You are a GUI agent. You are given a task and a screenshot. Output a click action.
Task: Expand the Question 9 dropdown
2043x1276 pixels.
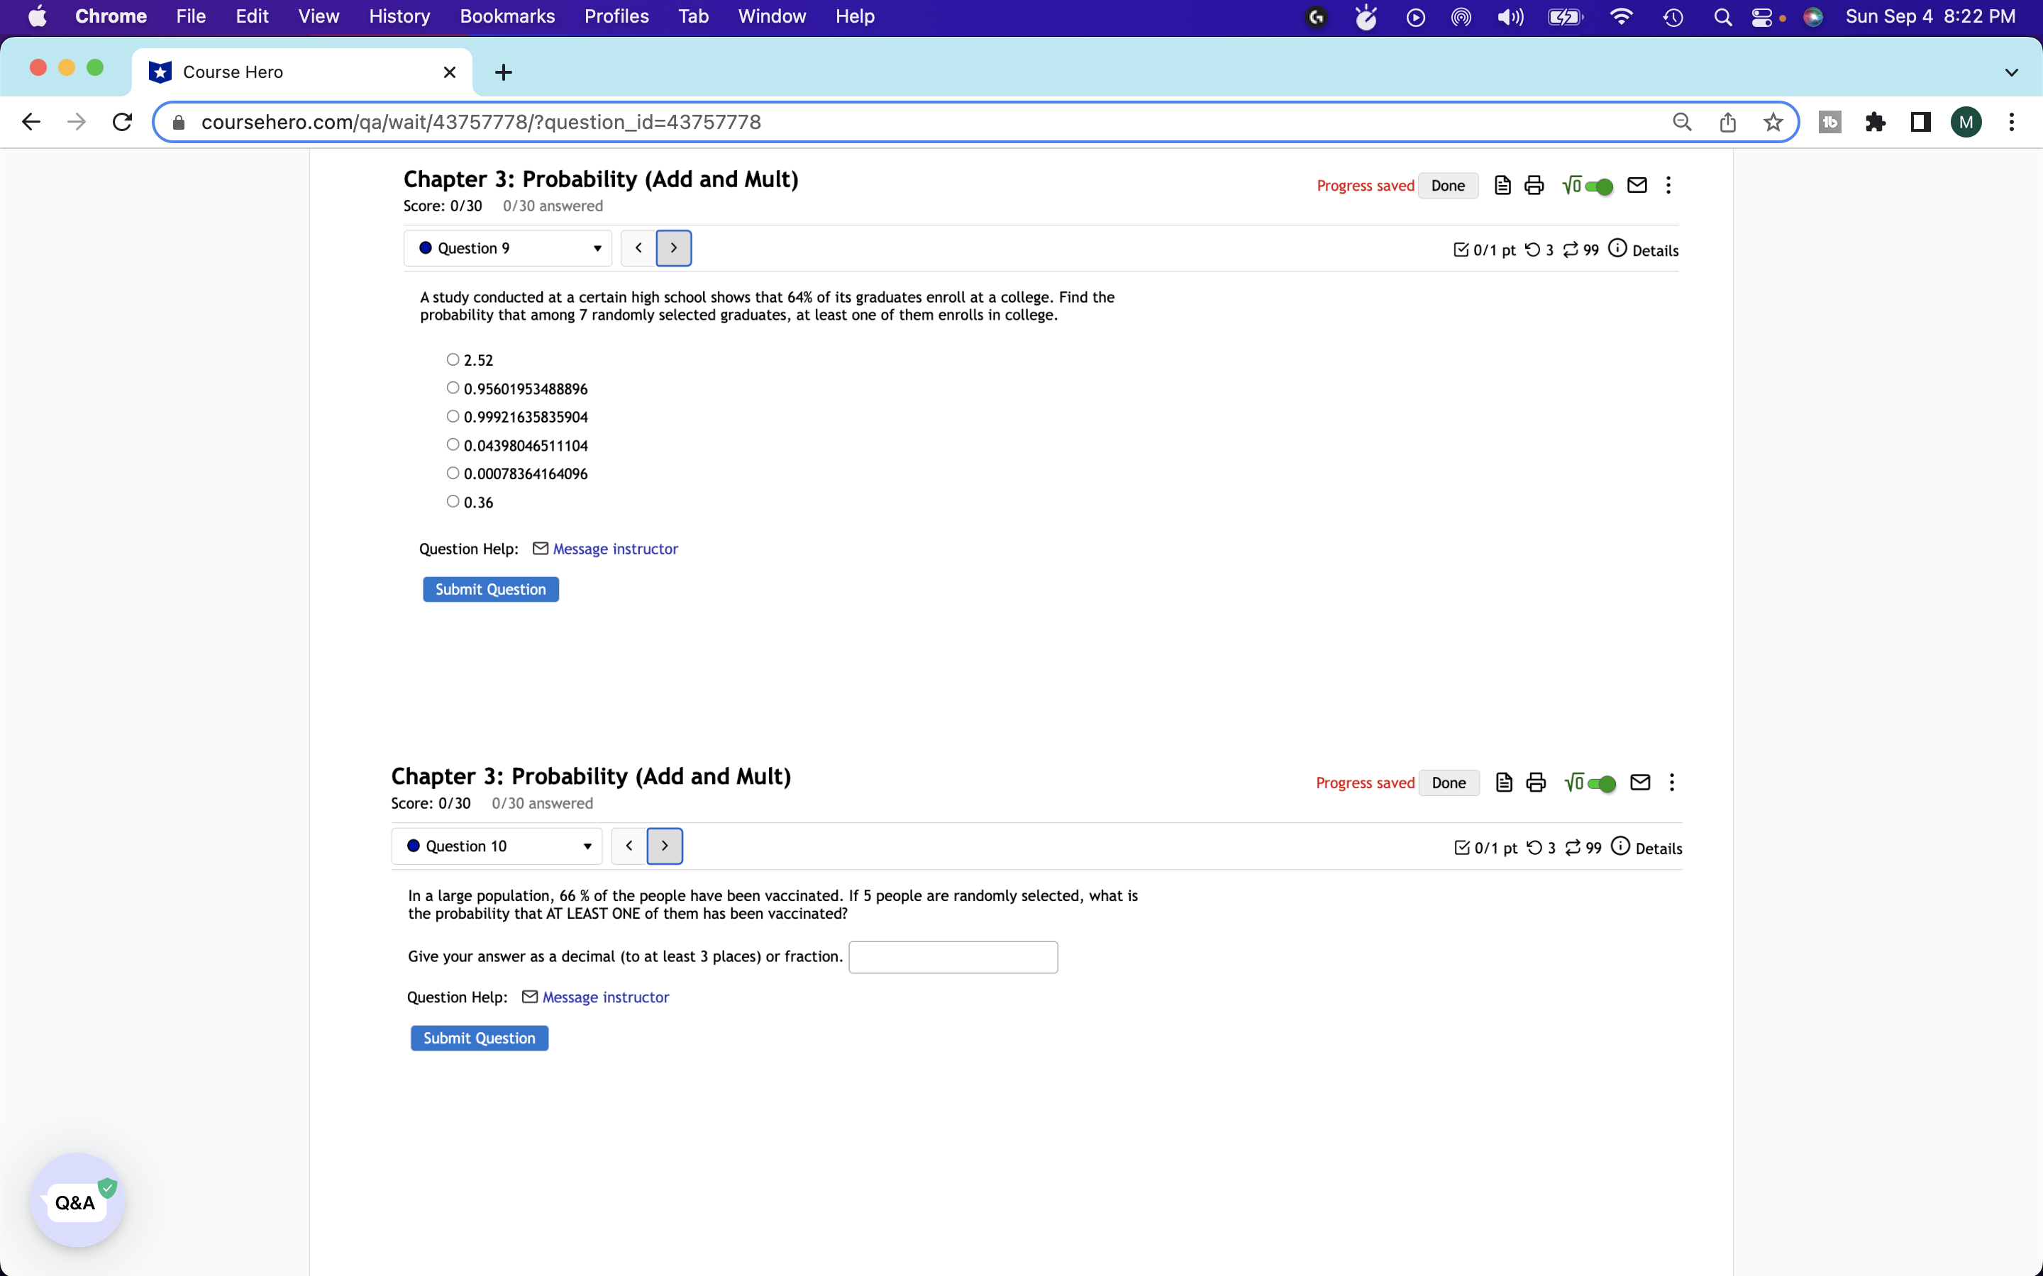(x=508, y=248)
